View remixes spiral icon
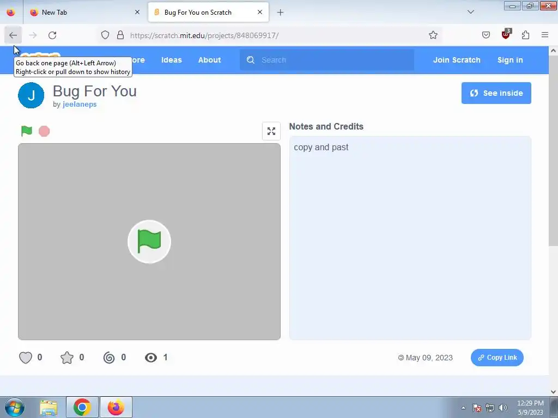558x418 pixels. tap(109, 358)
